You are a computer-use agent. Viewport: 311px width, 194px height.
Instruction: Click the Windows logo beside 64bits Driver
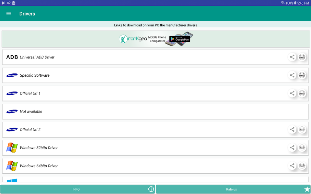12,166
